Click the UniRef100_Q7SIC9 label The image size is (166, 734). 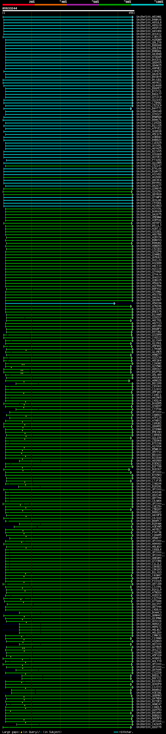[x=149, y=97]
